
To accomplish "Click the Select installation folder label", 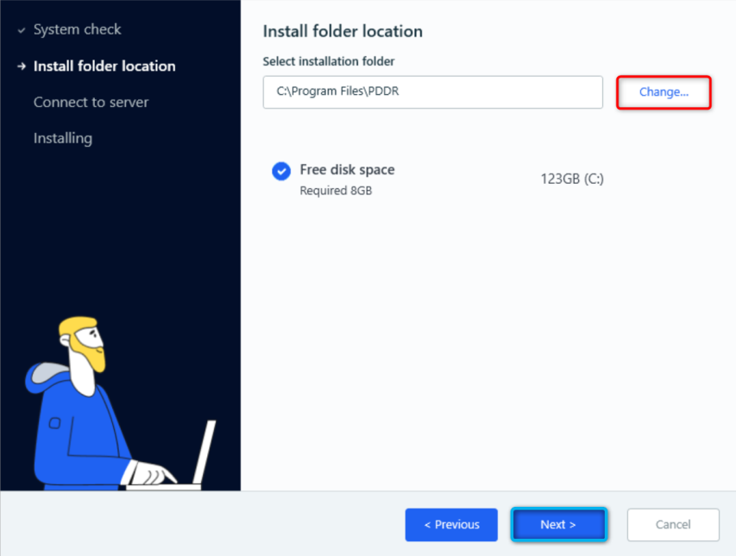I will point(329,61).
